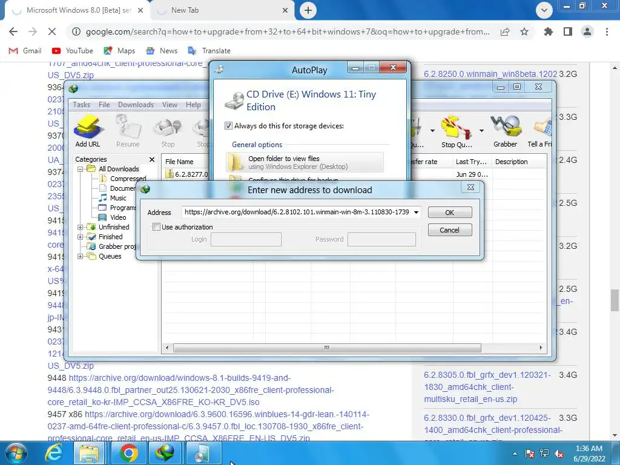Click the right arrow of the horizontal scrollbar
The width and height of the screenshot is (620, 465).
click(x=541, y=348)
